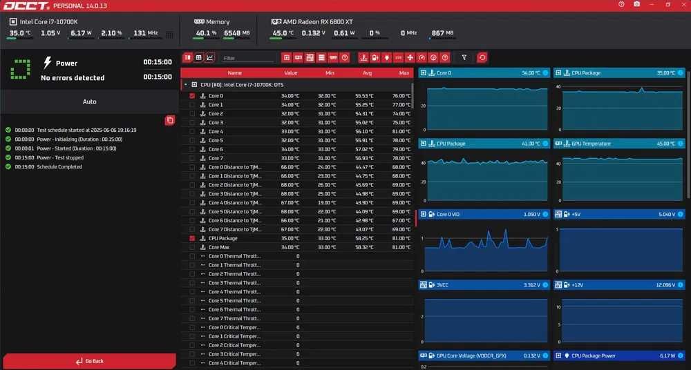The image size is (691, 370).
Task: Click the funnel filter icon
Action: pyautogui.click(x=464, y=58)
